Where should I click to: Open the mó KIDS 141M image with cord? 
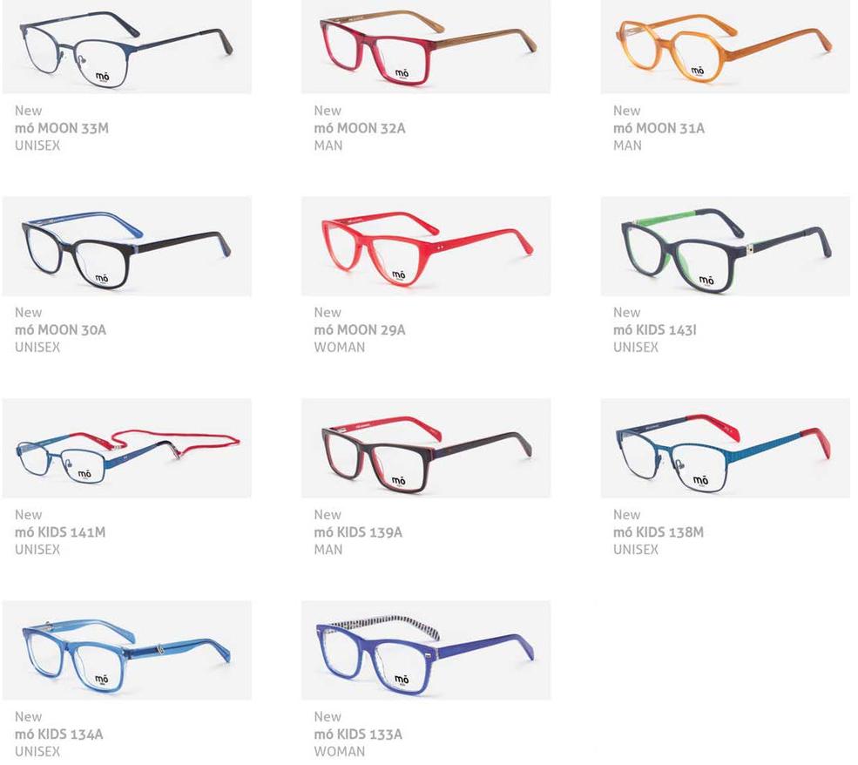tap(127, 448)
